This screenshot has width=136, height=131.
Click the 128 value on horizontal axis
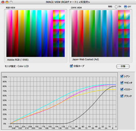63,127
